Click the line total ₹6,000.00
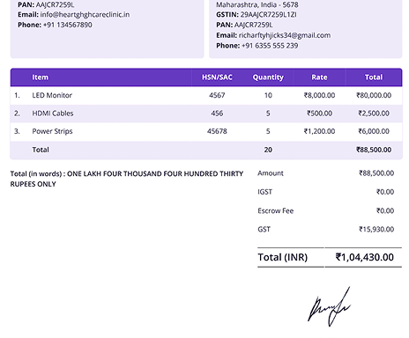409x338 pixels. click(x=374, y=131)
